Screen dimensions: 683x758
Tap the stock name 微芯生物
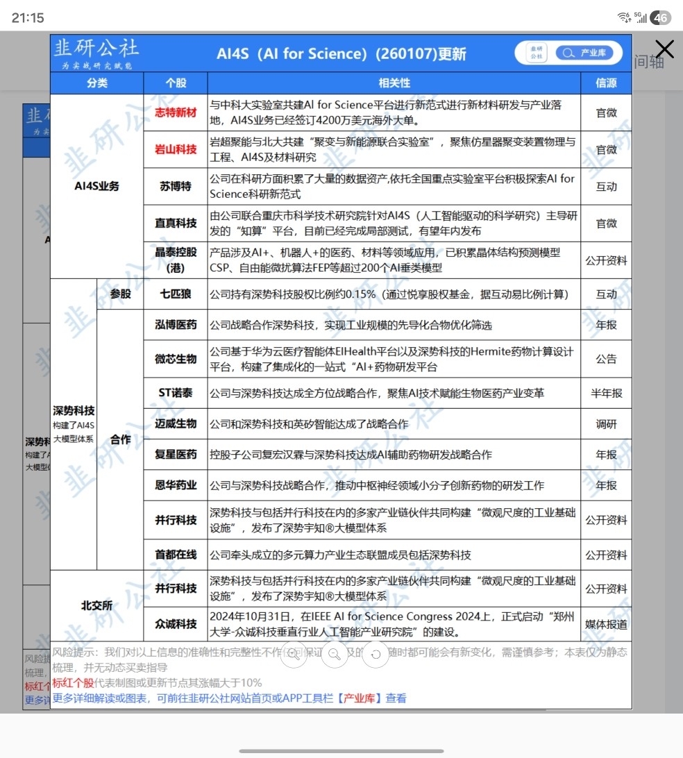(x=176, y=359)
